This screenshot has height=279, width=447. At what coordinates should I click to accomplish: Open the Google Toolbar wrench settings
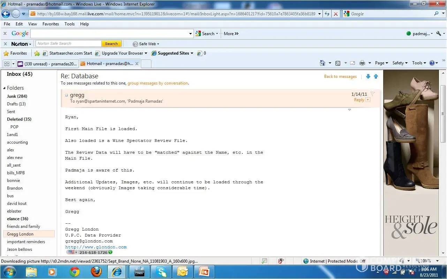tap(439, 34)
